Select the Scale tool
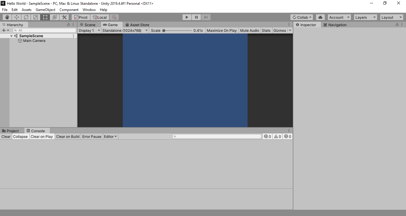 point(35,17)
